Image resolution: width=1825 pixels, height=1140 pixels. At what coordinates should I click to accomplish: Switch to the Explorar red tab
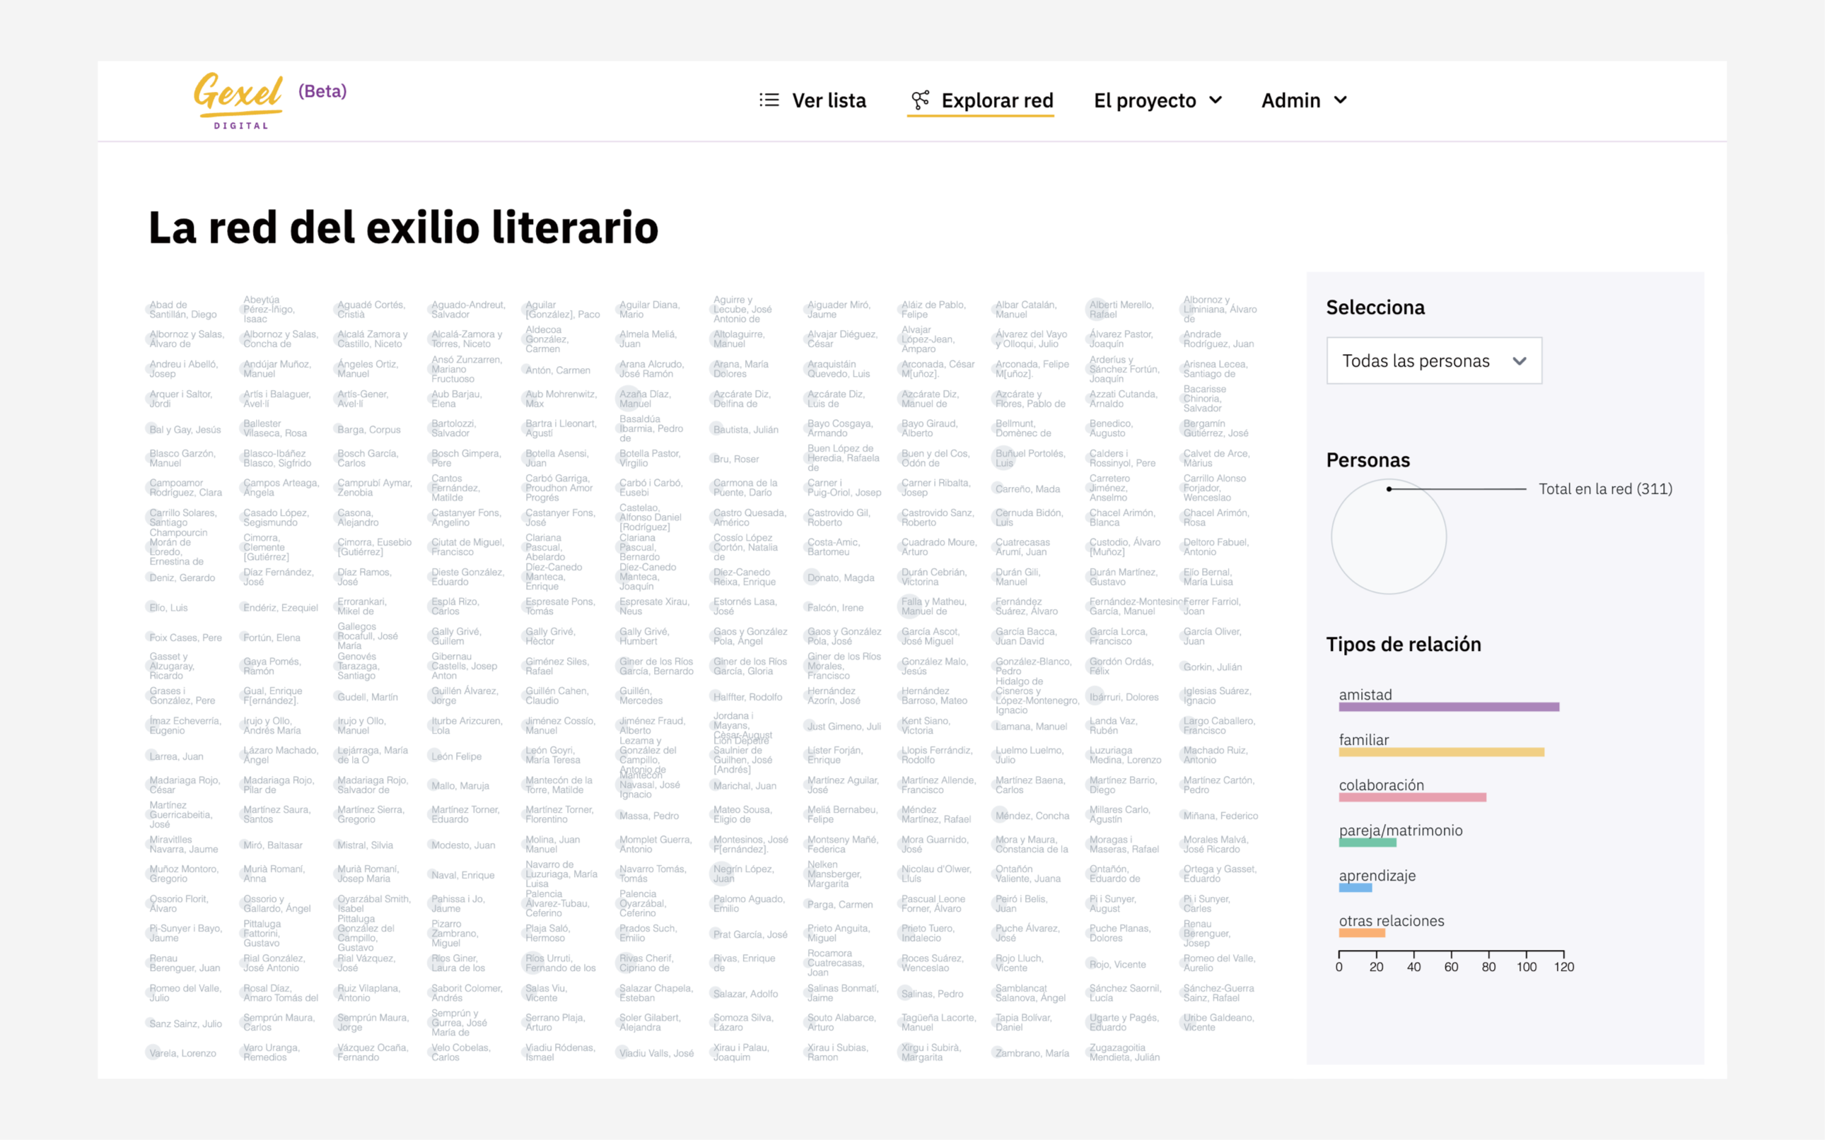point(996,100)
